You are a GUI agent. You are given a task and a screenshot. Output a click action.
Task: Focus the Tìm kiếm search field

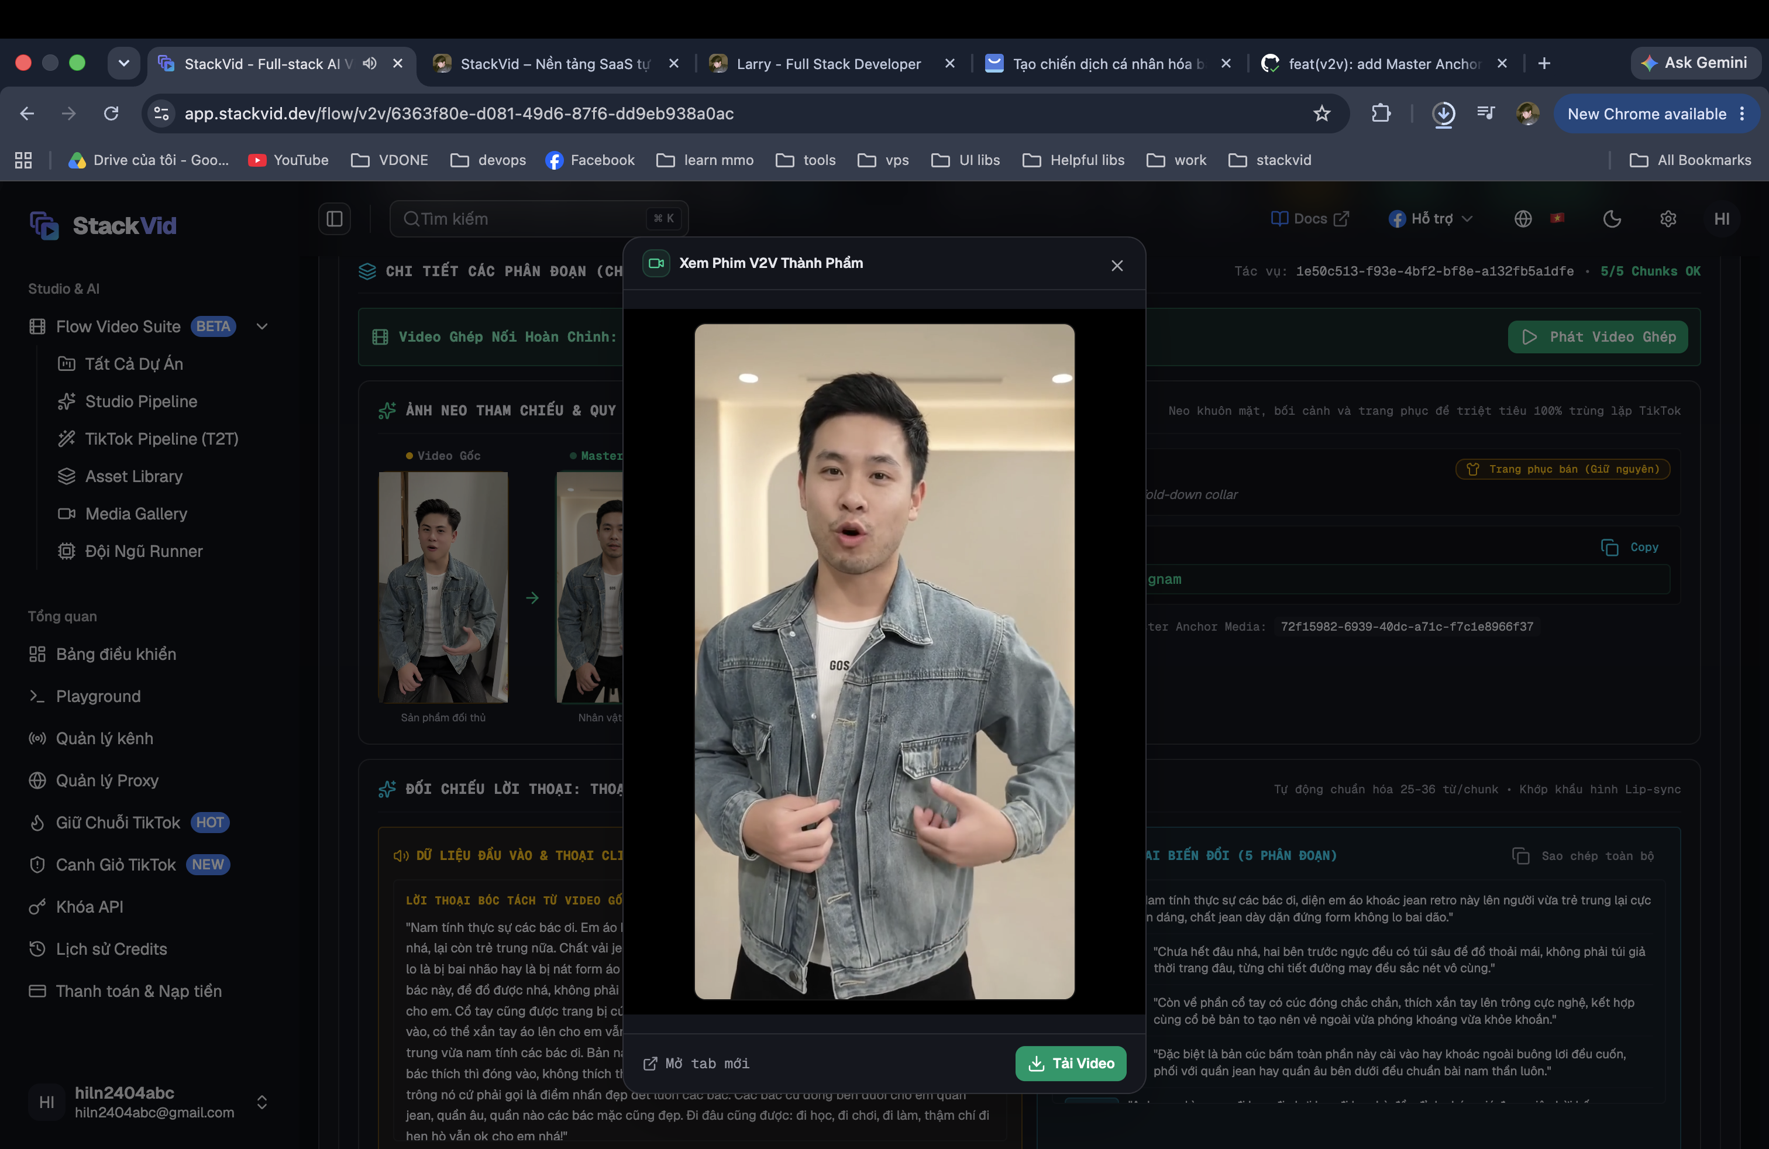pos(538,218)
